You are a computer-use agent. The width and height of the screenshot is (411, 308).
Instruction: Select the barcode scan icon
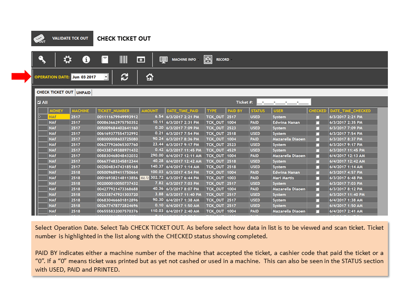point(123,59)
